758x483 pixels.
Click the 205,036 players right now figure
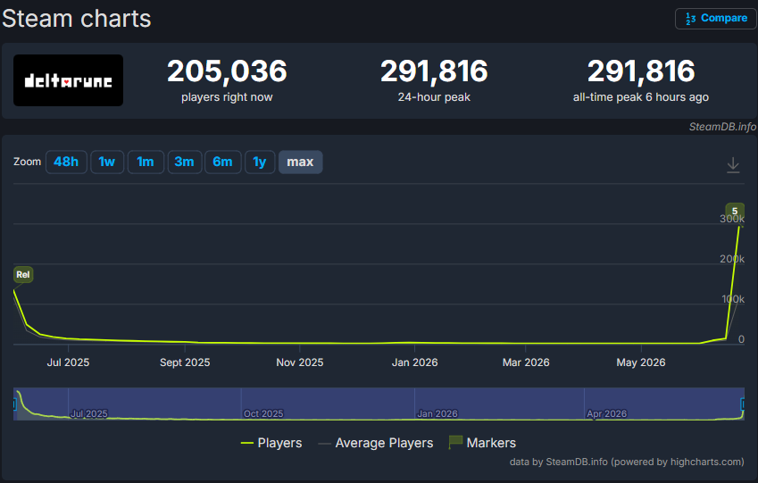(227, 71)
